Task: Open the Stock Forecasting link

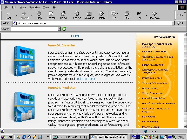Action: pyautogui.click(x=152, y=93)
